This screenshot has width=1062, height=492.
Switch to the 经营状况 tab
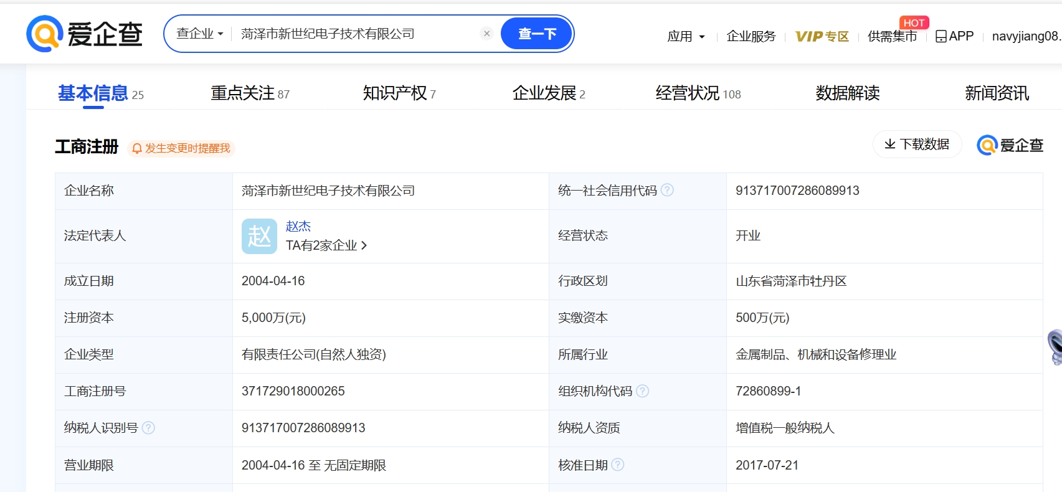[698, 93]
